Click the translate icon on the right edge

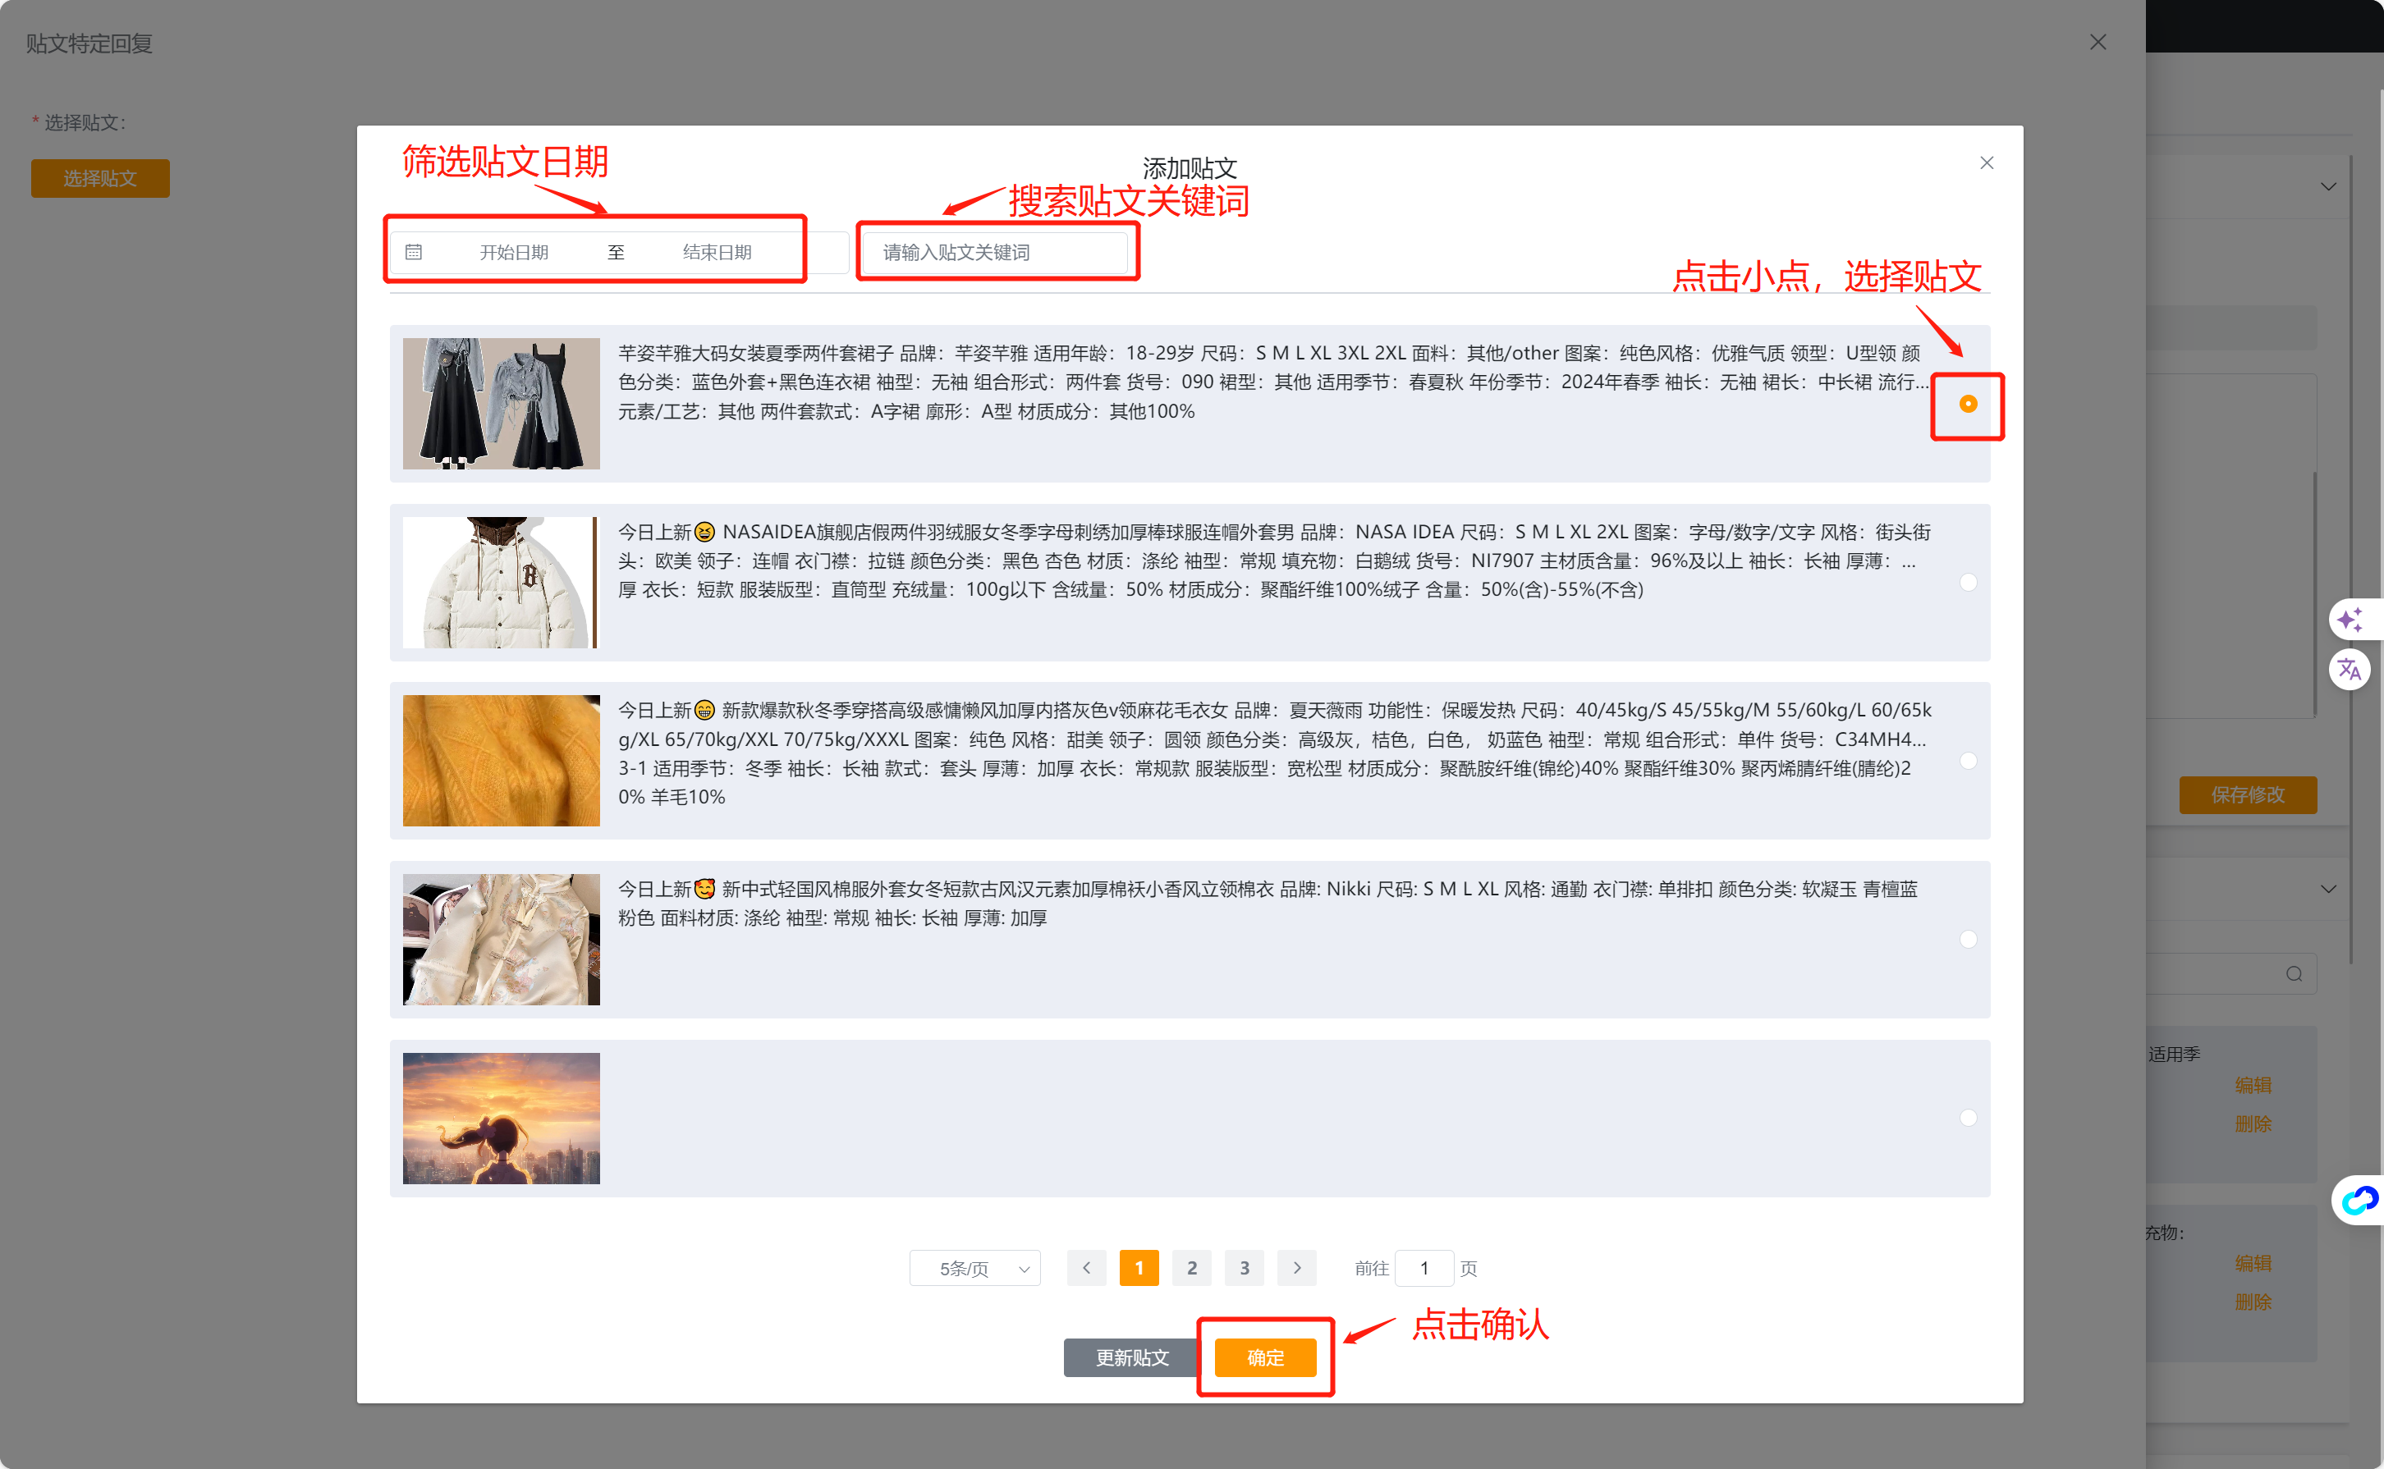click(2350, 668)
